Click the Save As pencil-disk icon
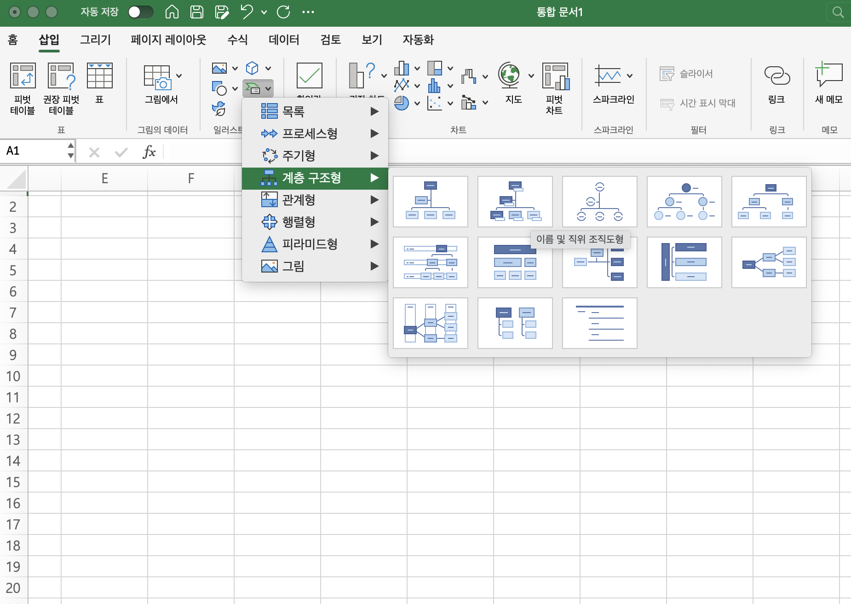 222,12
